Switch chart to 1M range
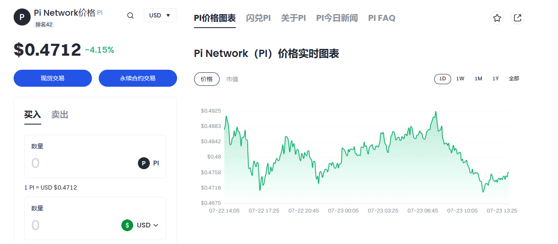Image resolution: width=558 pixels, height=244 pixels. tap(478, 79)
